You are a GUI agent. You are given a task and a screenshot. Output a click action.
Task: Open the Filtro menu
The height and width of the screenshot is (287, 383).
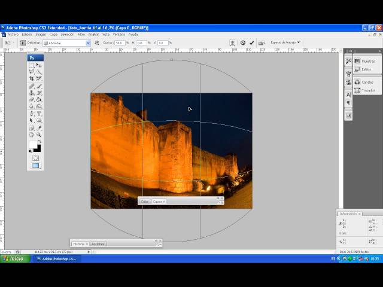[81, 35]
